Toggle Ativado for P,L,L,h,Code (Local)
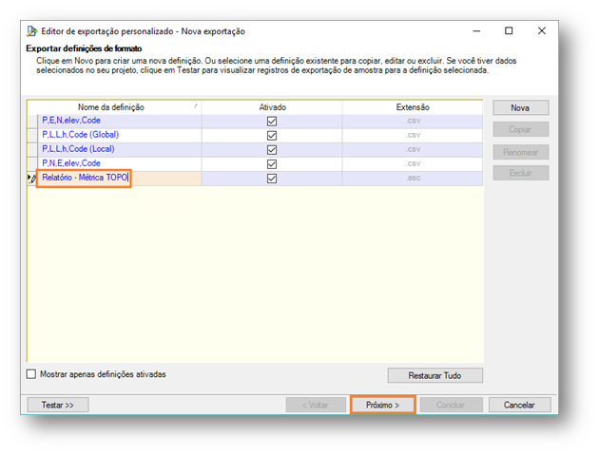 (272, 150)
